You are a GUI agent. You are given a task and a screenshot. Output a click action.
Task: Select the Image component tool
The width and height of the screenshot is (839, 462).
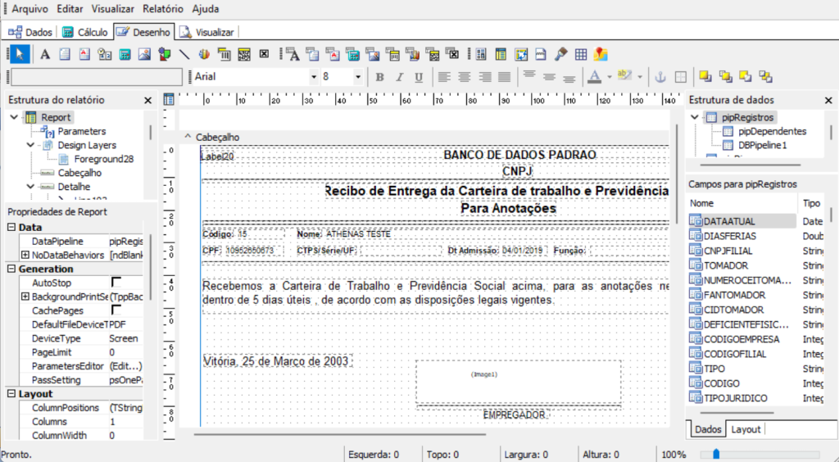pyautogui.click(x=144, y=54)
